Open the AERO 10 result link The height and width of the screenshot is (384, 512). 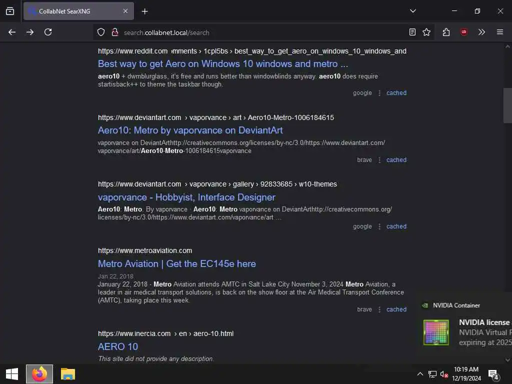[x=118, y=347]
